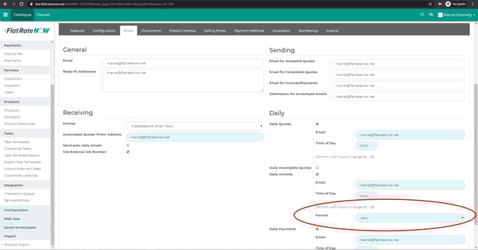Click the FlatRateNOW logo
The width and height of the screenshot is (478, 250).
[x=27, y=31]
